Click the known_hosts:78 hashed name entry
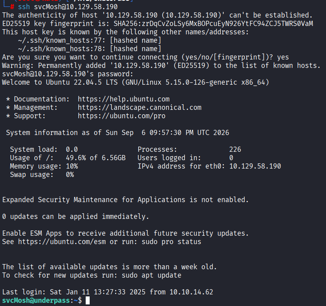326x306 pixels. pos(90,49)
